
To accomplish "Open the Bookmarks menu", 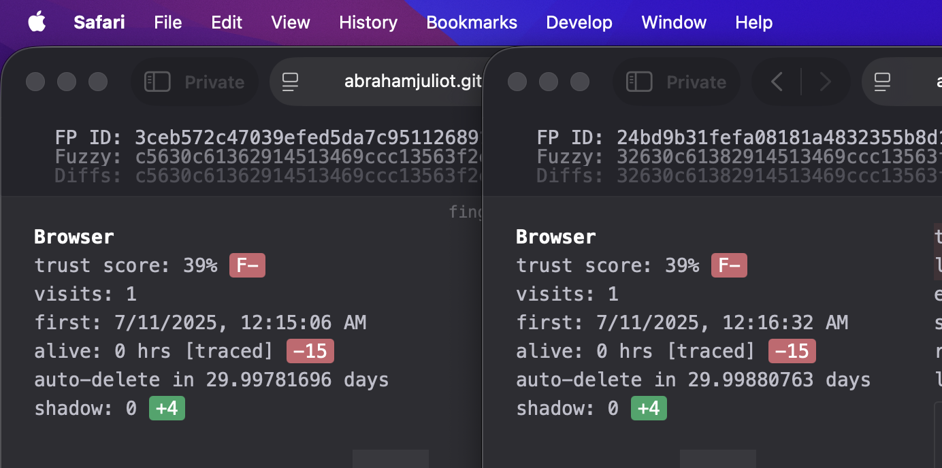I will tap(472, 22).
